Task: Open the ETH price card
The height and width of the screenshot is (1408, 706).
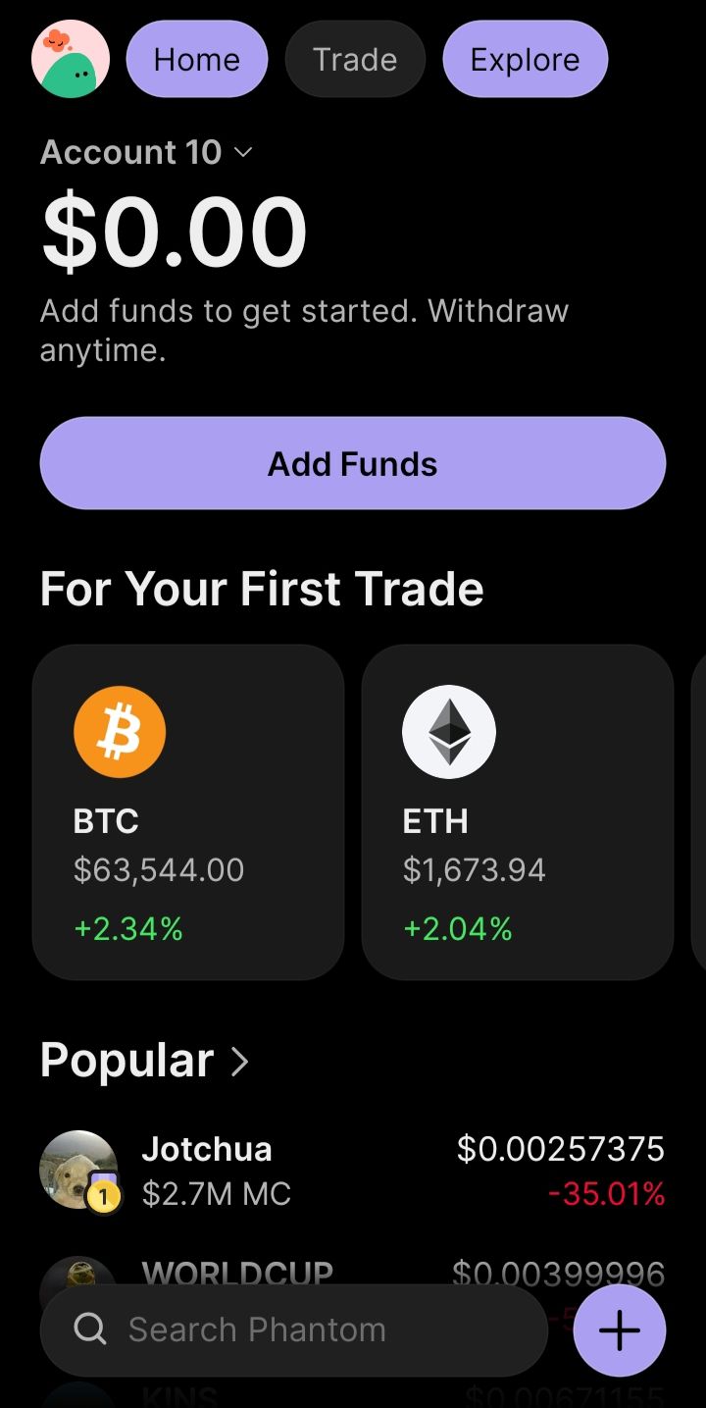Action: click(518, 812)
